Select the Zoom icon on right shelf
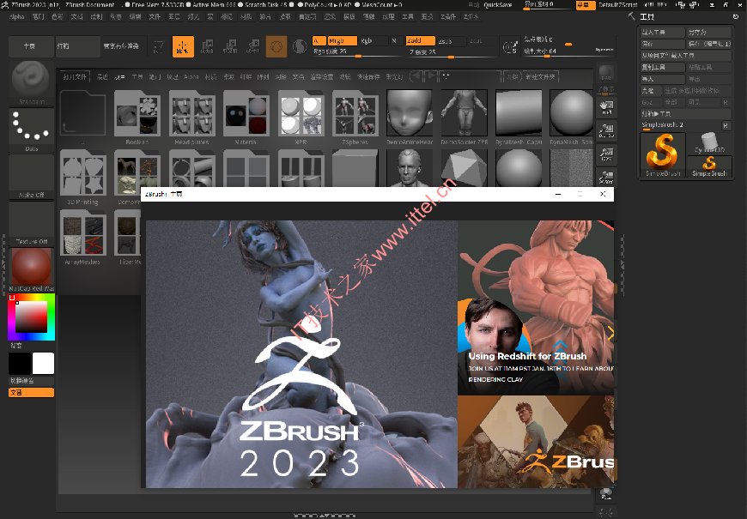 (606, 131)
